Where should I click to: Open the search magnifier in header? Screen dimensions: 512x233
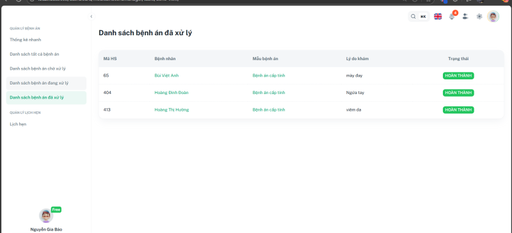[x=413, y=17]
